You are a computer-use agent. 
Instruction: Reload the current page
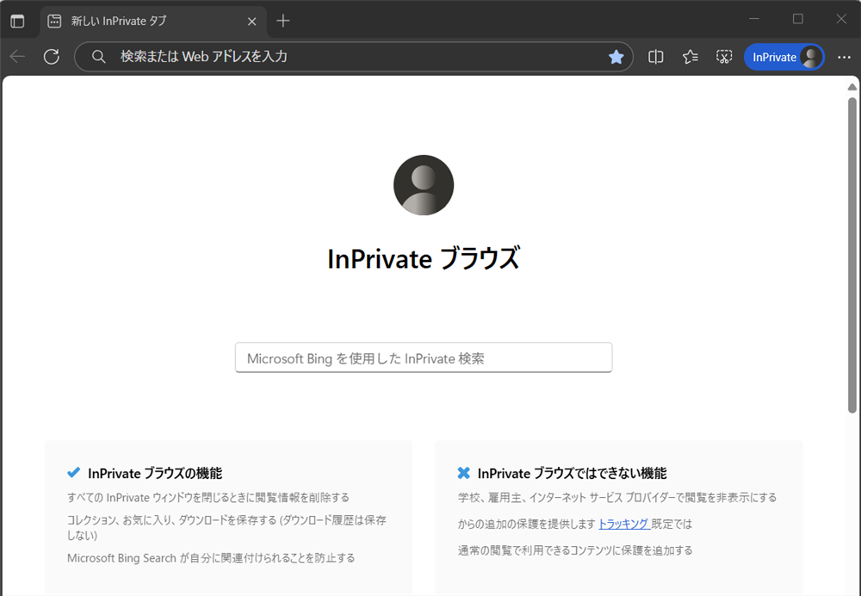click(51, 56)
